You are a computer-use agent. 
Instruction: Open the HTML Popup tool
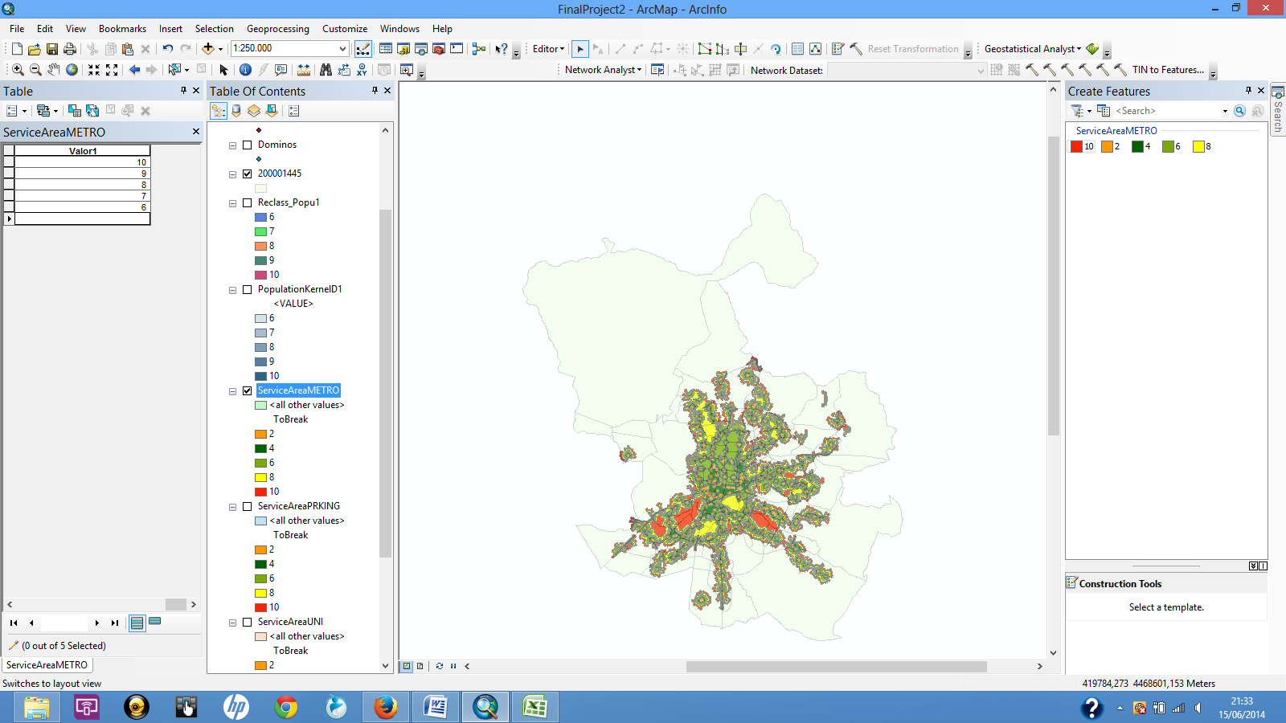[x=281, y=70]
